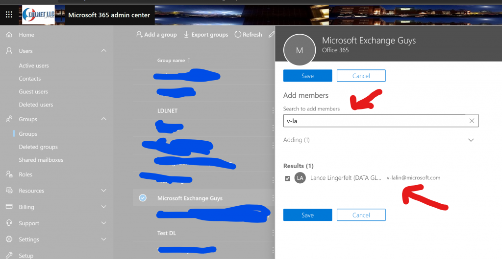
Task: Click the sort arrow beside Group name
Action: [189, 60]
